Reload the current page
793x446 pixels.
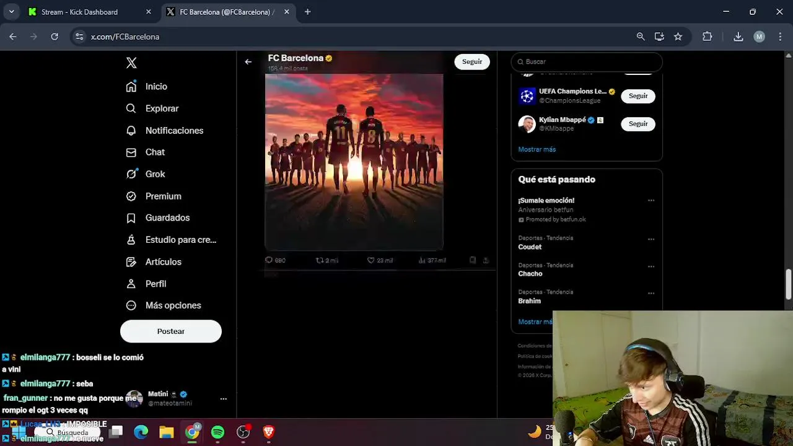pyautogui.click(x=55, y=37)
